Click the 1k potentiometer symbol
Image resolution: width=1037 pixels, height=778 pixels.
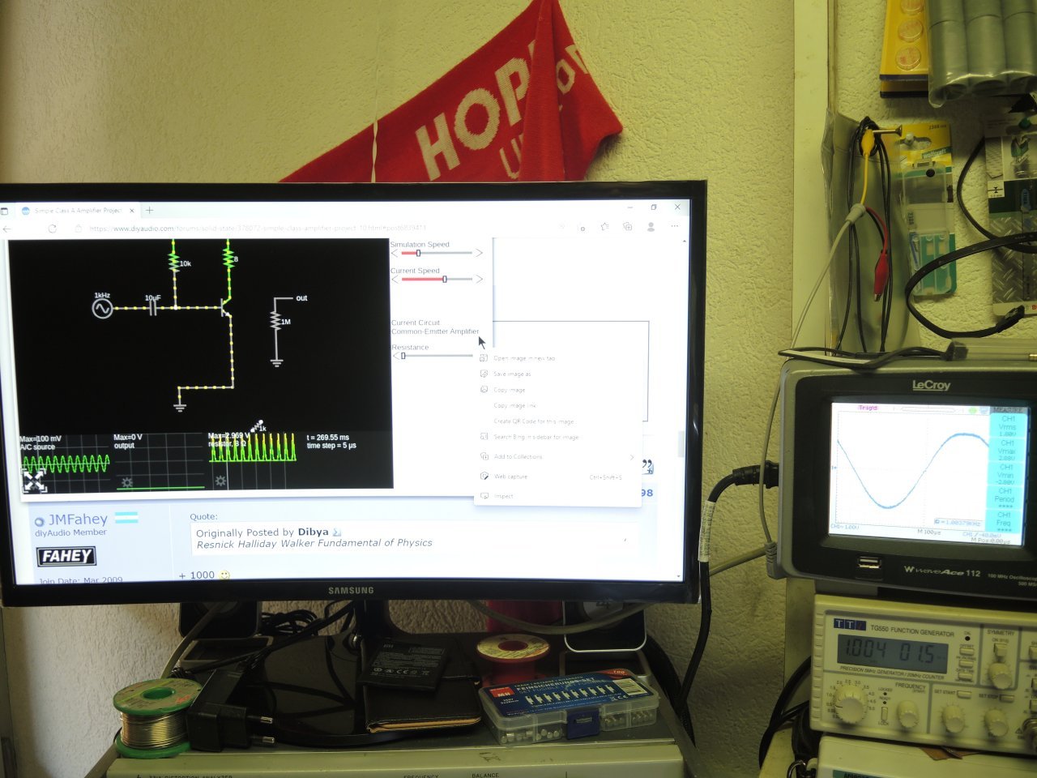[258, 426]
